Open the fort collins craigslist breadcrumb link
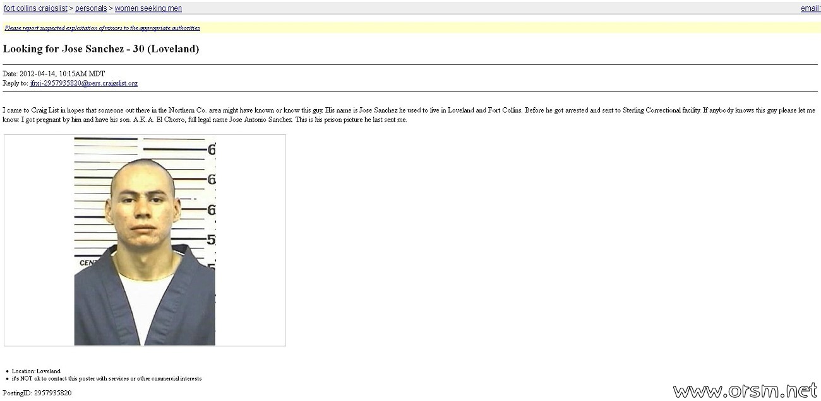This screenshot has width=821, height=401. [36, 8]
